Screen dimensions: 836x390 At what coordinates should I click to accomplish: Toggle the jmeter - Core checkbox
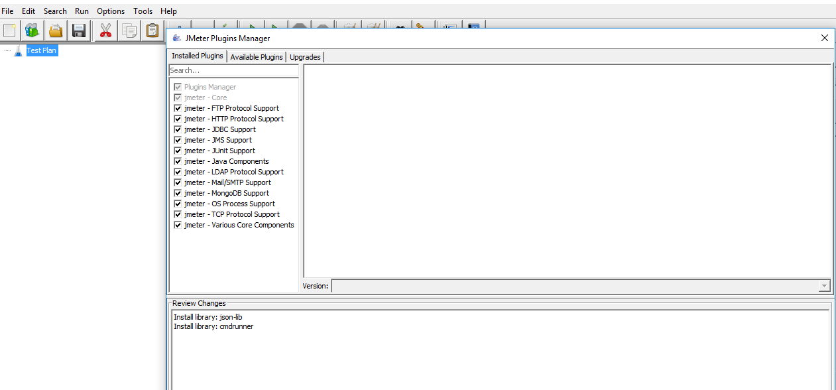click(x=178, y=97)
